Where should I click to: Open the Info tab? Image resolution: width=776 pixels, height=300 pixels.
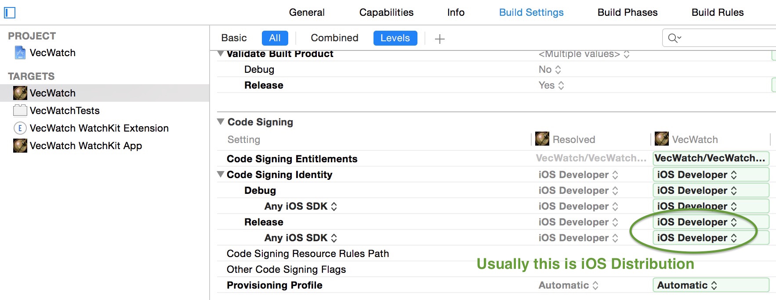[456, 12]
